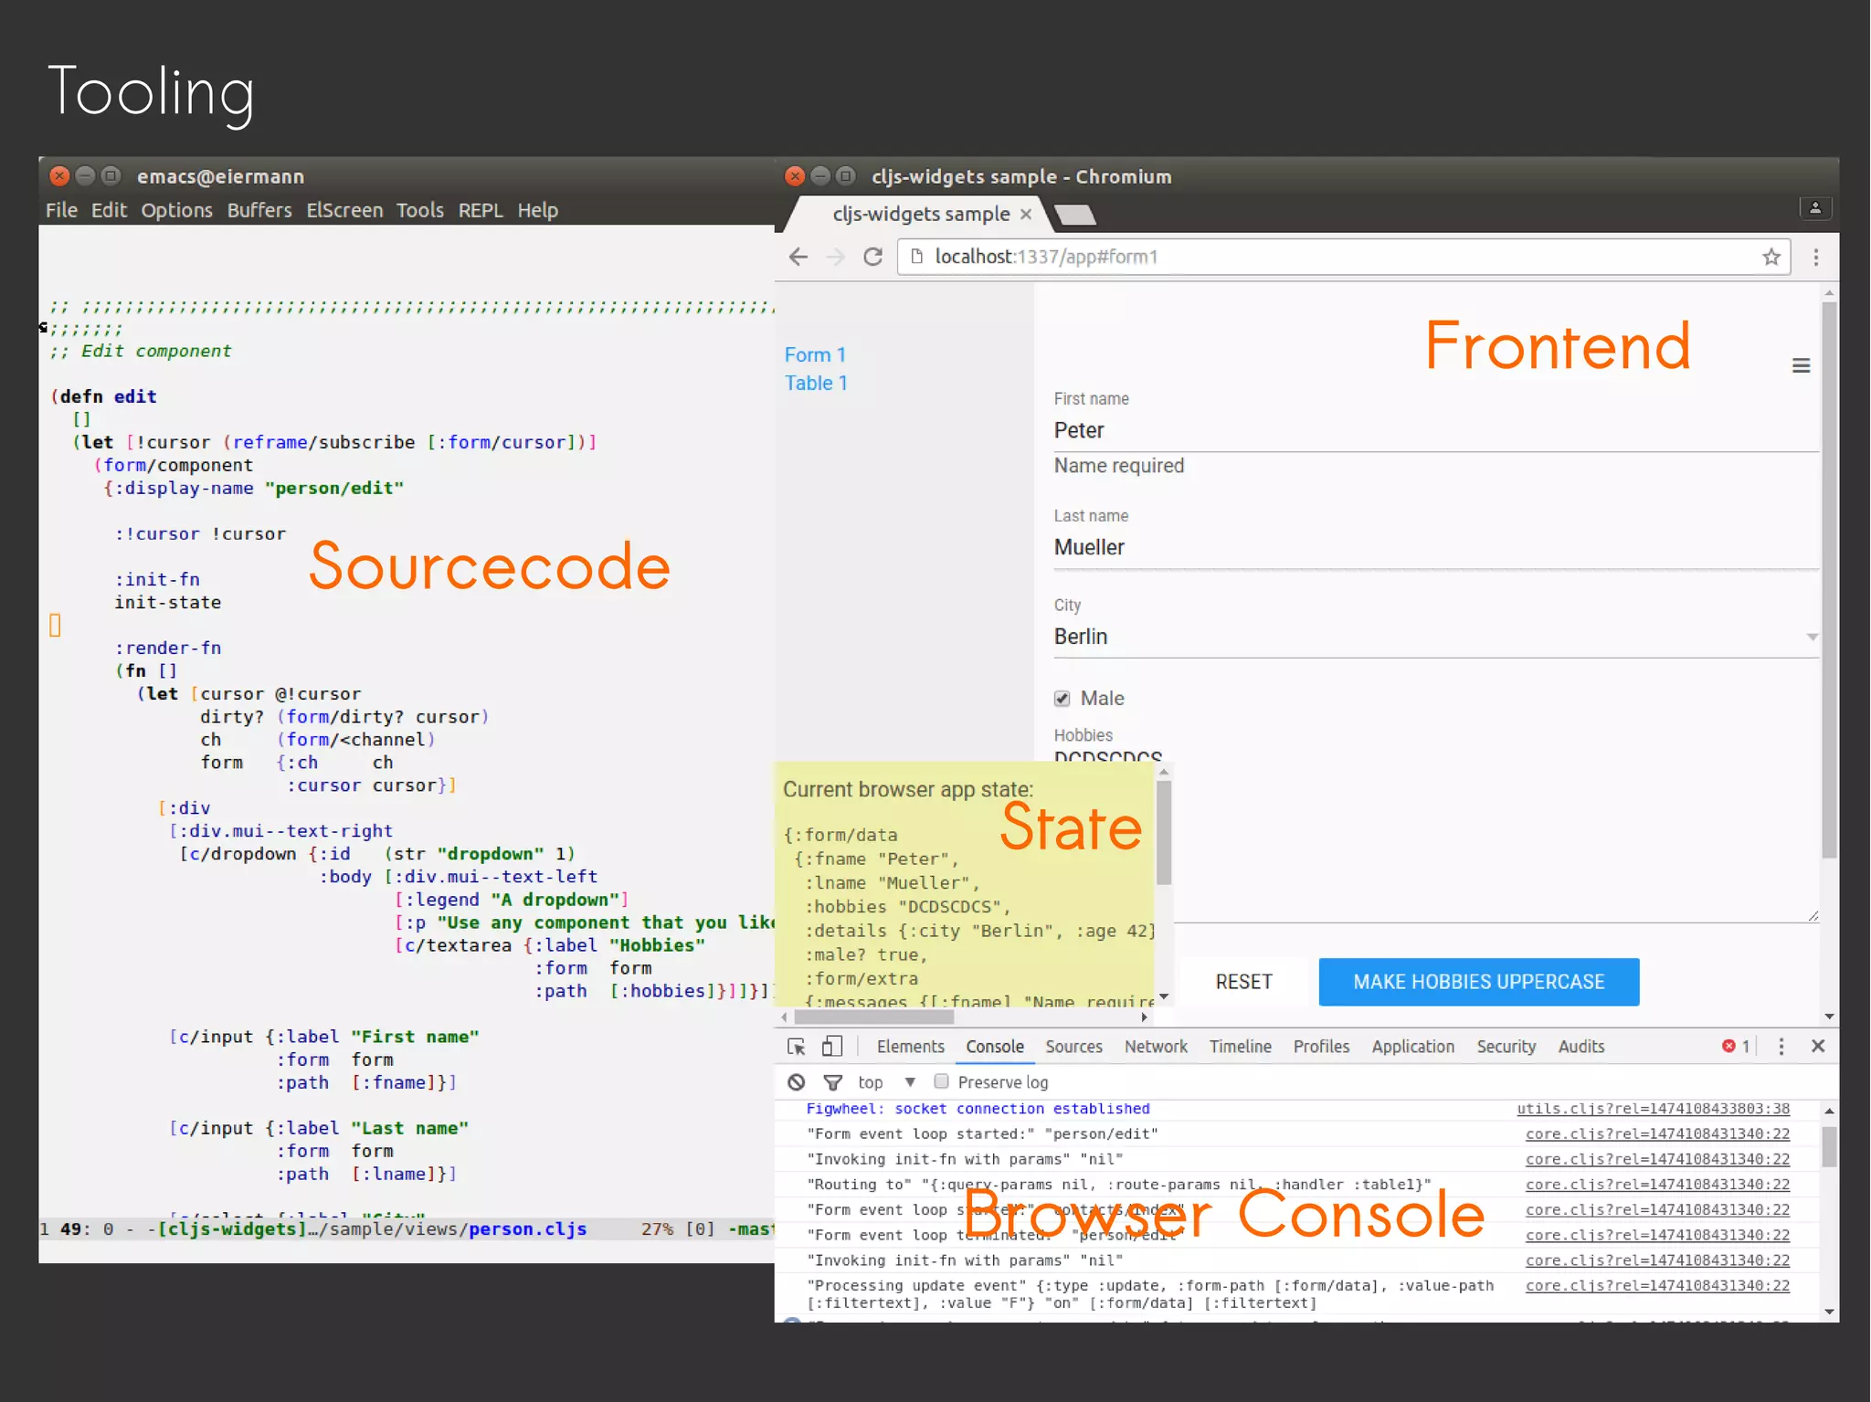
Task: Click the Table 1 link
Action: click(x=816, y=384)
